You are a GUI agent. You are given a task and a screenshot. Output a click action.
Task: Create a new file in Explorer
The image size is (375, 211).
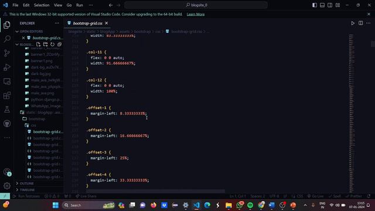38,45
